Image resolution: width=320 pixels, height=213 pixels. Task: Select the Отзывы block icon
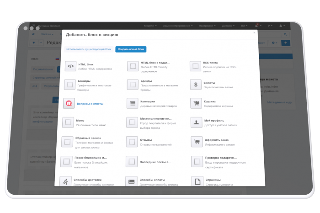(x=132, y=142)
